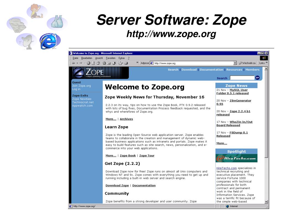
Task: Expand the address bar dropdown
Action: [x=235, y=63]
